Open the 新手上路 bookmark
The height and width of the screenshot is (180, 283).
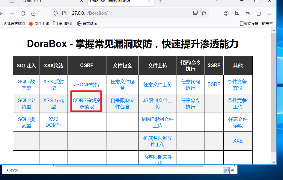[x=39, y=24]
